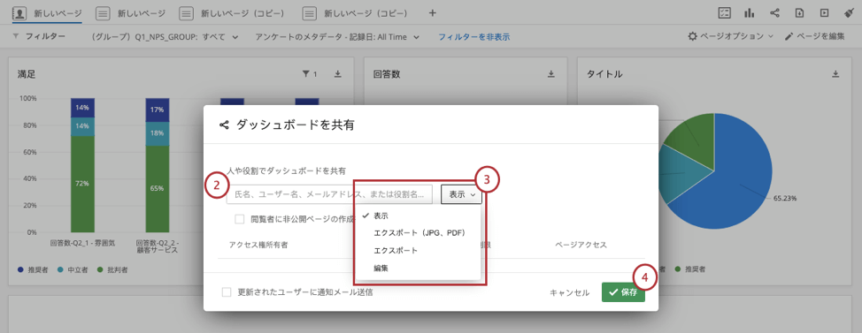The image size is (862, 333).
Task: Click the 72% green bar segment
Action: click(x=82, y=184)
